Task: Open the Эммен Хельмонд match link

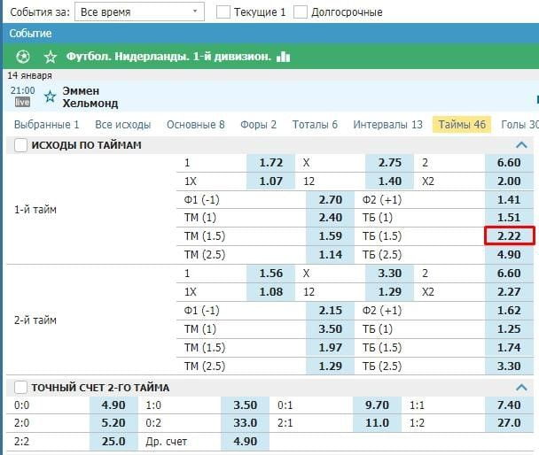Action: [x=90, y=97]
